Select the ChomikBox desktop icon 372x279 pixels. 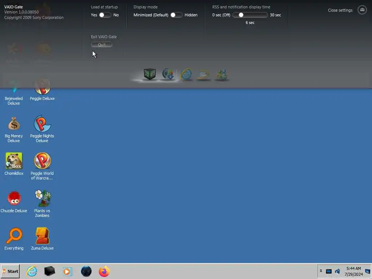point(14,164)
